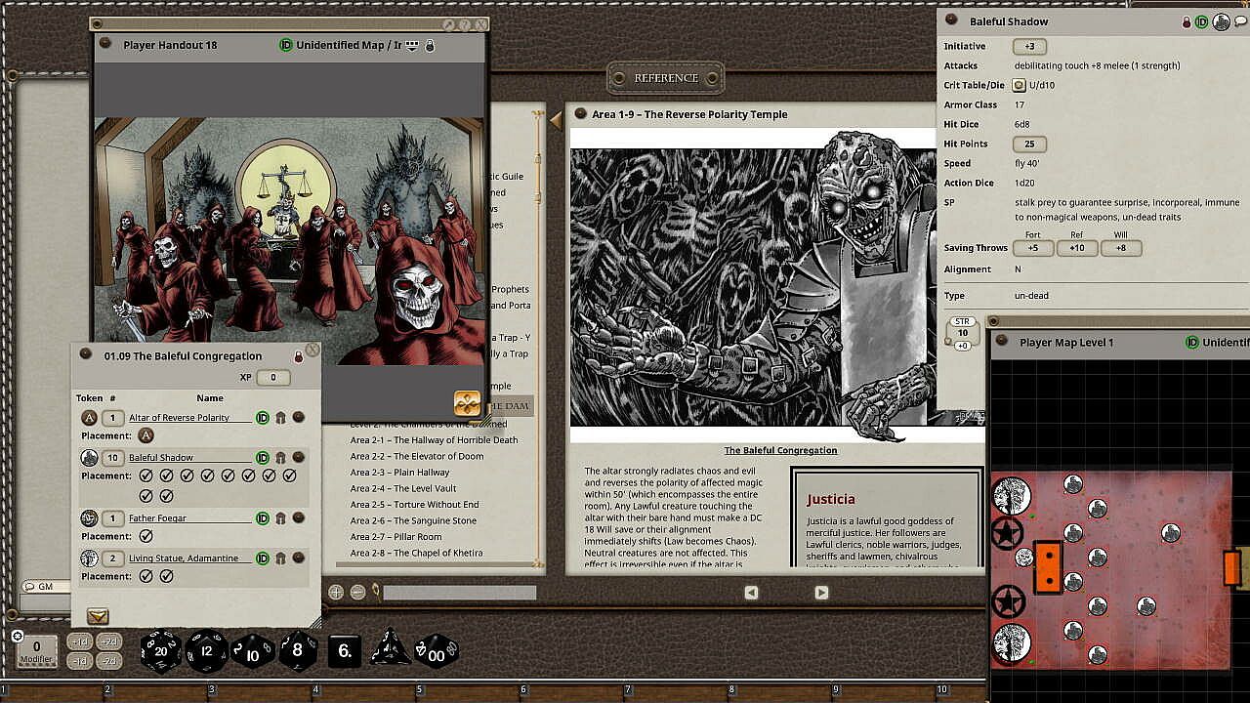1250x703 pixels.
Task: Expand the reference index side arrow
Action: (x=556, y=120)
